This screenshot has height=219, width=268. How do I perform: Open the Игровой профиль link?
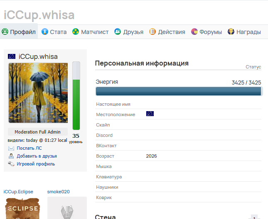36,164
